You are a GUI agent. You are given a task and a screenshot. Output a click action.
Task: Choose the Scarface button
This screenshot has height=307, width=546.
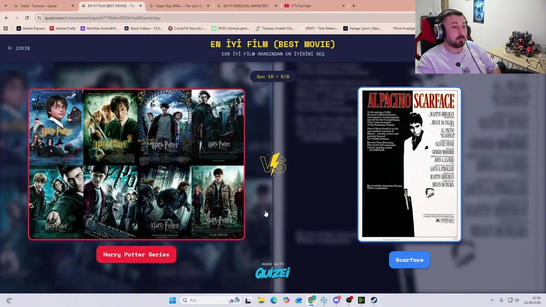coord(409,260)
